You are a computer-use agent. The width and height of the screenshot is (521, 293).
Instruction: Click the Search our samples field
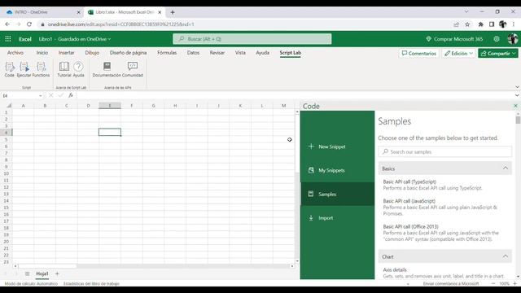445,151
